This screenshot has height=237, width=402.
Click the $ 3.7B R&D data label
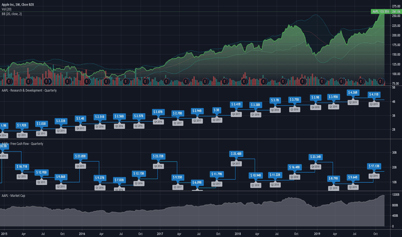pyautogui.click(x=275, y=100)
